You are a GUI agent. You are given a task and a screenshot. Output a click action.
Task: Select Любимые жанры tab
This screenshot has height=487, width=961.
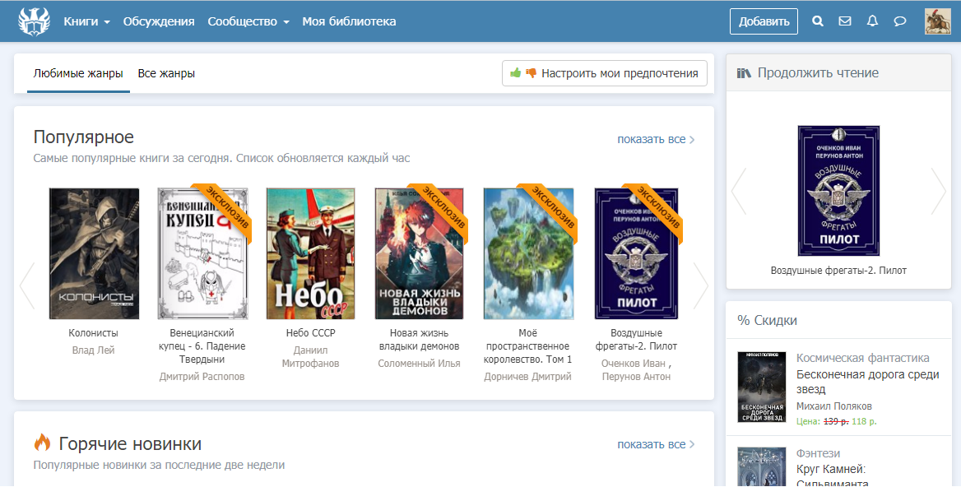tap(78, 73)
